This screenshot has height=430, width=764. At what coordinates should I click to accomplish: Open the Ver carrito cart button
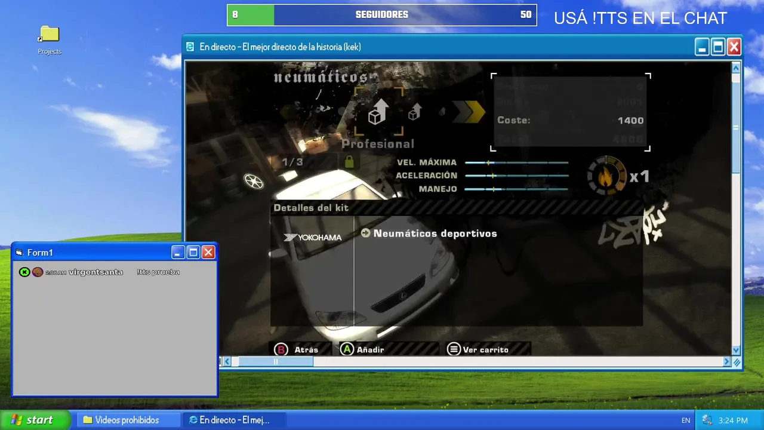click(488, 349)
